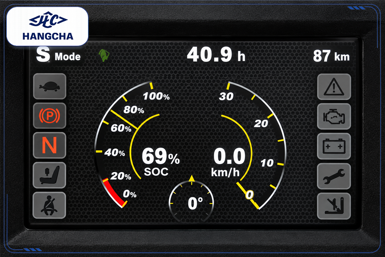Tap the seatbelt warning icon
Viewport: 385px width, 257px height.
50,205
